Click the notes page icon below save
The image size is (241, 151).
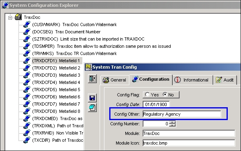pos(92,108)
